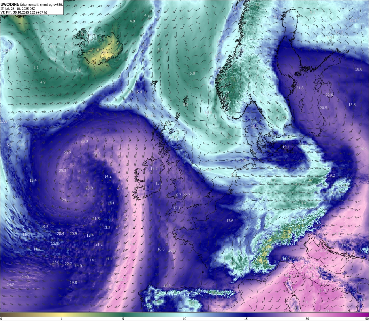Viewport: 369px width, 321px height.
Task: Click the 6.3 value label
Action: tap(160, 50)
